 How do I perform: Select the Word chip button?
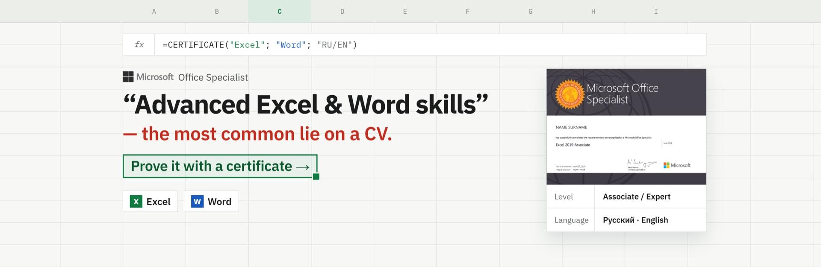[211, 201]
